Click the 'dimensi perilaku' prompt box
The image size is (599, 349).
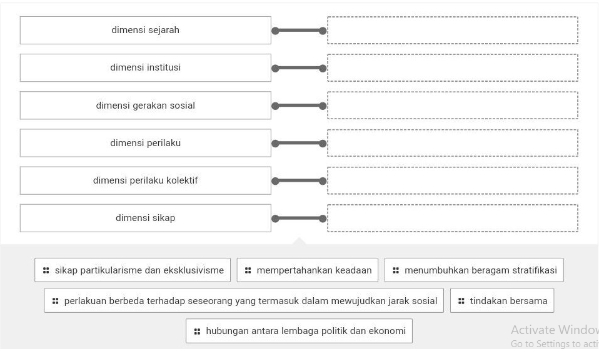tap(145, 143)
